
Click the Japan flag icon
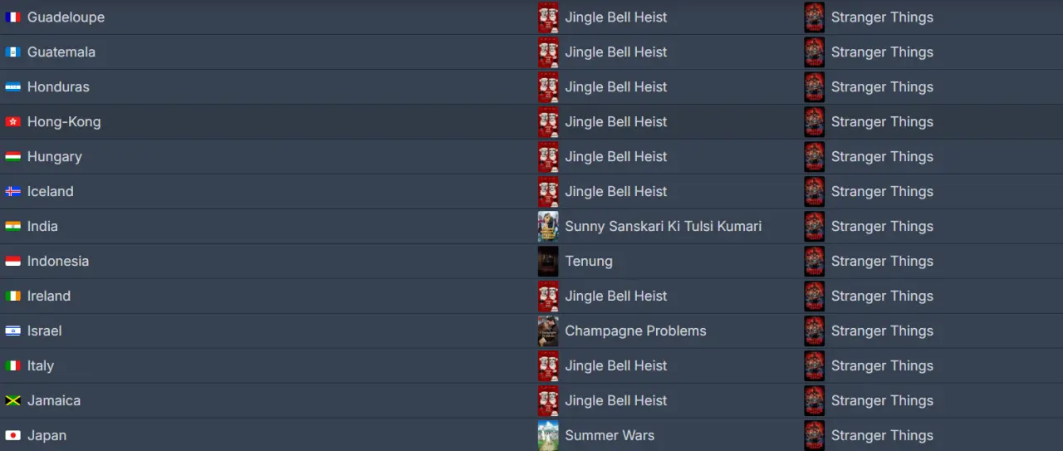click(12, 436)
